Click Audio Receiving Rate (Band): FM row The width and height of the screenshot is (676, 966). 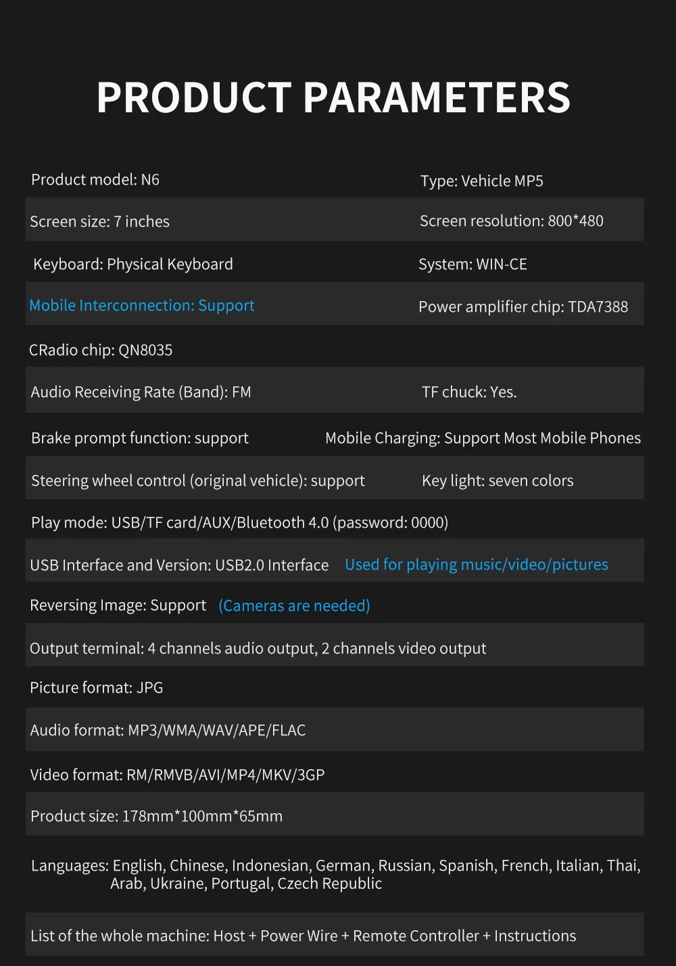[141, 392]
